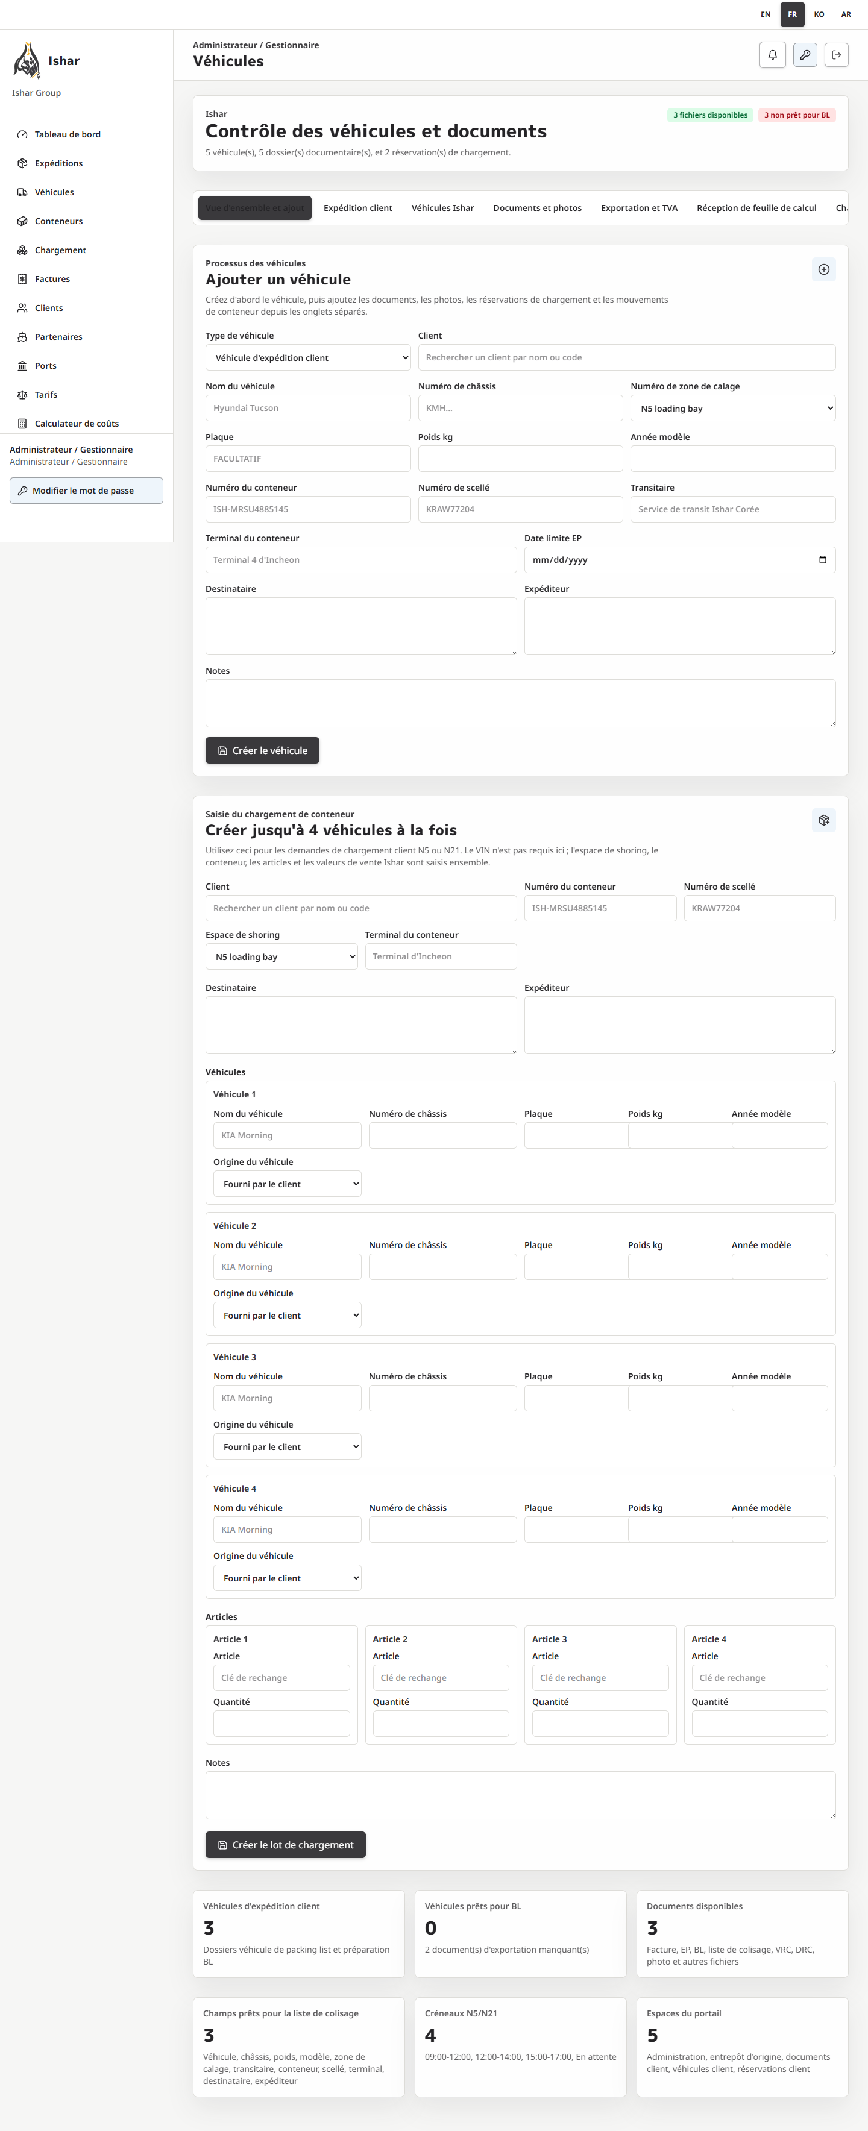
Task: Click the Véhicule 2 Nom du véhicule field
Action: [287, 1267]
